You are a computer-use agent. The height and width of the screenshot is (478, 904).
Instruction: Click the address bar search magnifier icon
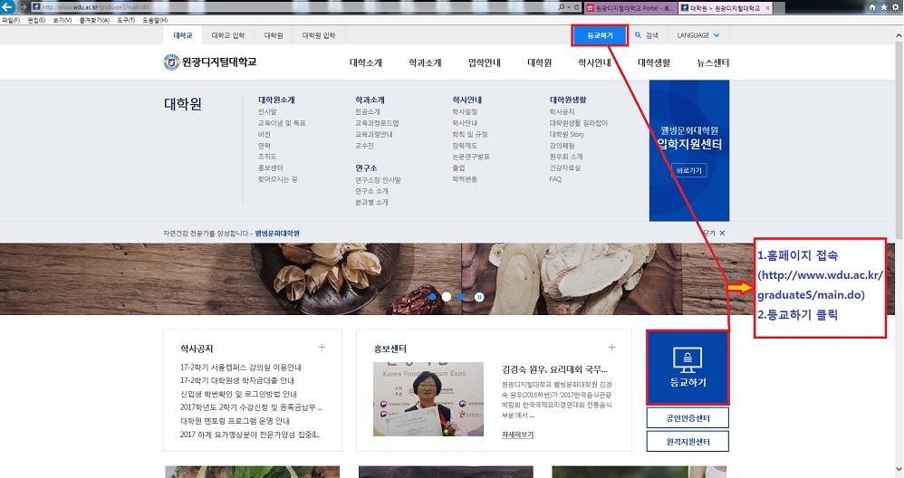(562, 7)
